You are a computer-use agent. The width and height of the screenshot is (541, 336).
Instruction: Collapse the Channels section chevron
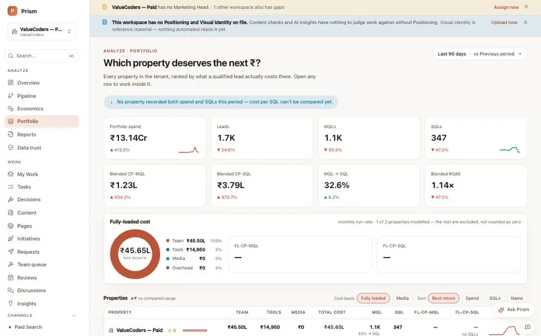pos(73,316)
